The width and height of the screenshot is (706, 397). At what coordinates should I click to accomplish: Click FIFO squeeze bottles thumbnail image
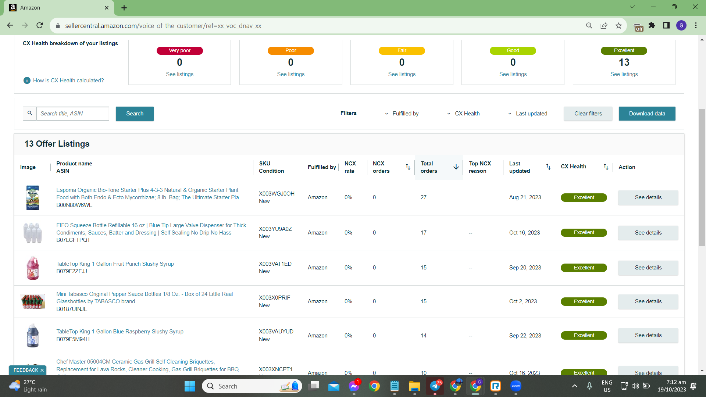pyautogui.click(x=33, y=233)
